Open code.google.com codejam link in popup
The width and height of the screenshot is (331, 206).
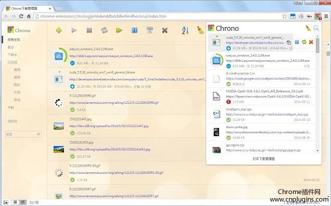click(268, 78)
